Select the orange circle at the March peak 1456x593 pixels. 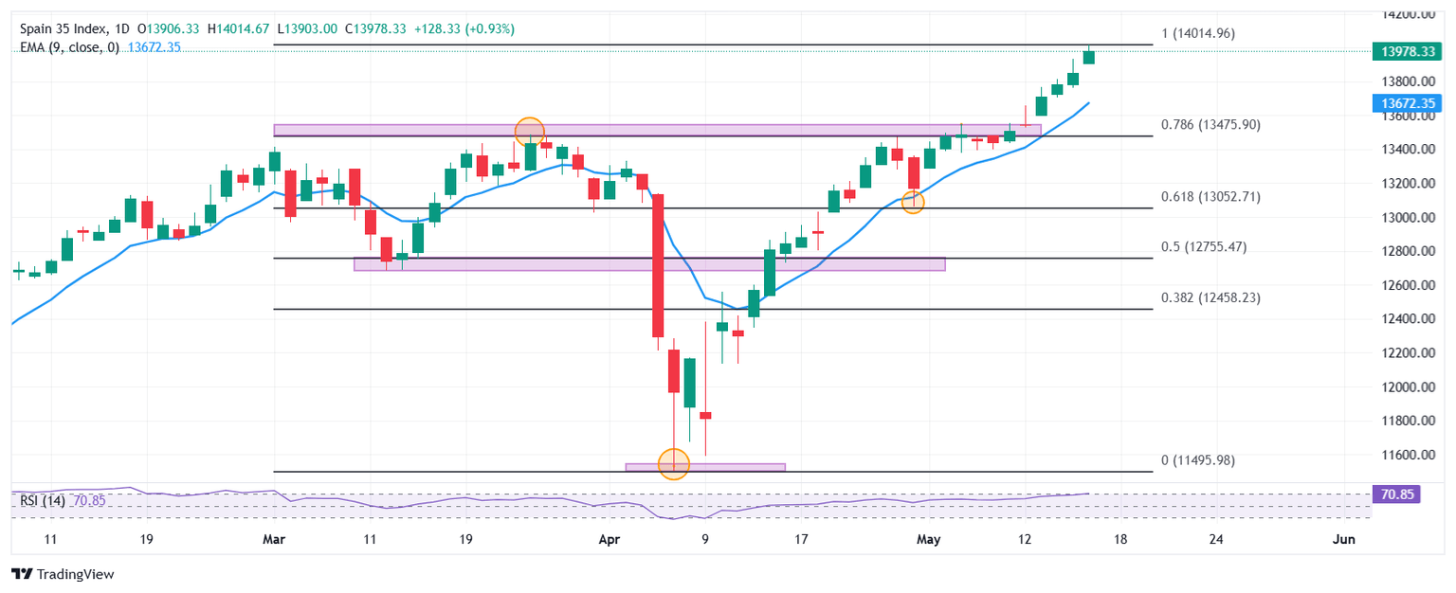point(529,132)
